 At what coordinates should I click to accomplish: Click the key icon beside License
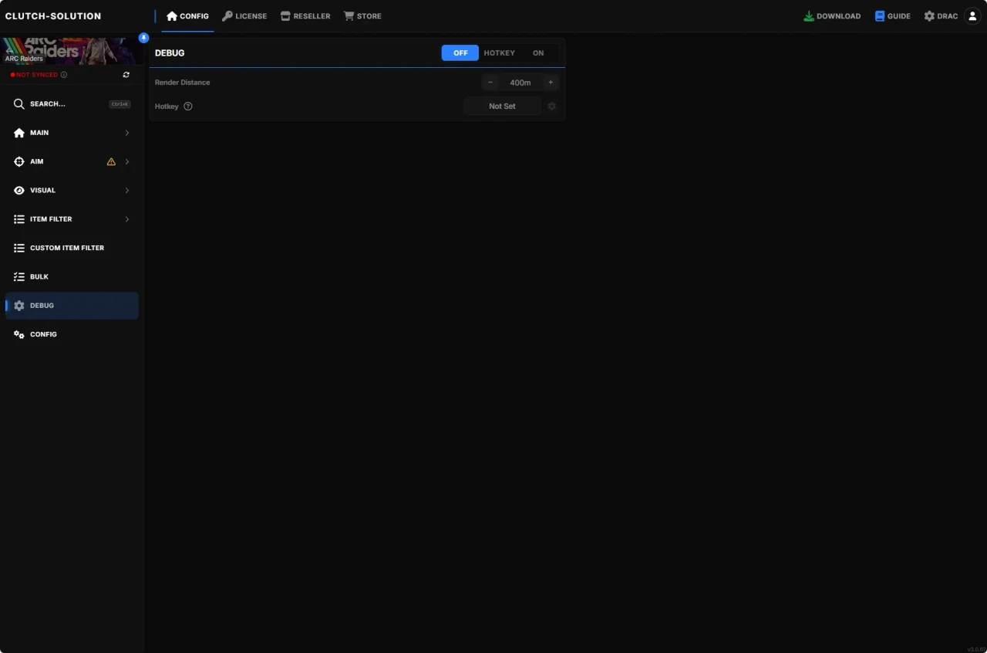(227, 16)
